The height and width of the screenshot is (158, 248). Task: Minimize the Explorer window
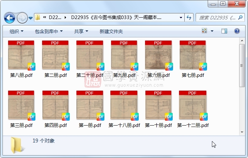[x=213, y=4]
